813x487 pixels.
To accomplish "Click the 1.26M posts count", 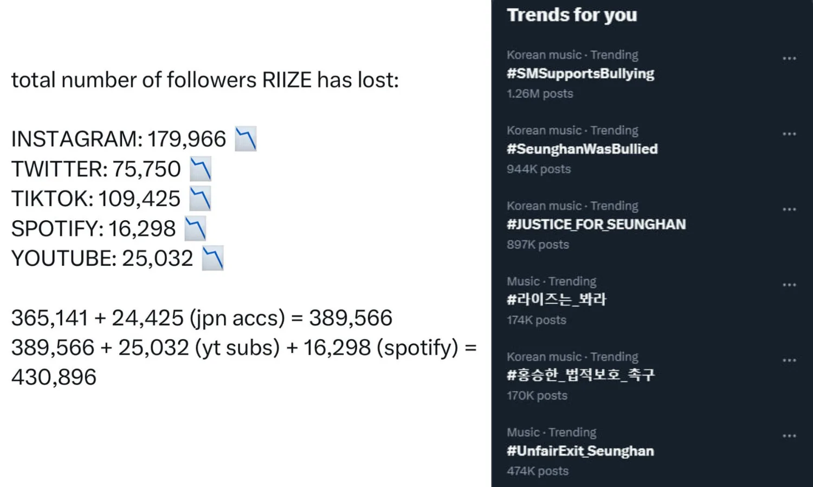I will [x=540, y=94].
